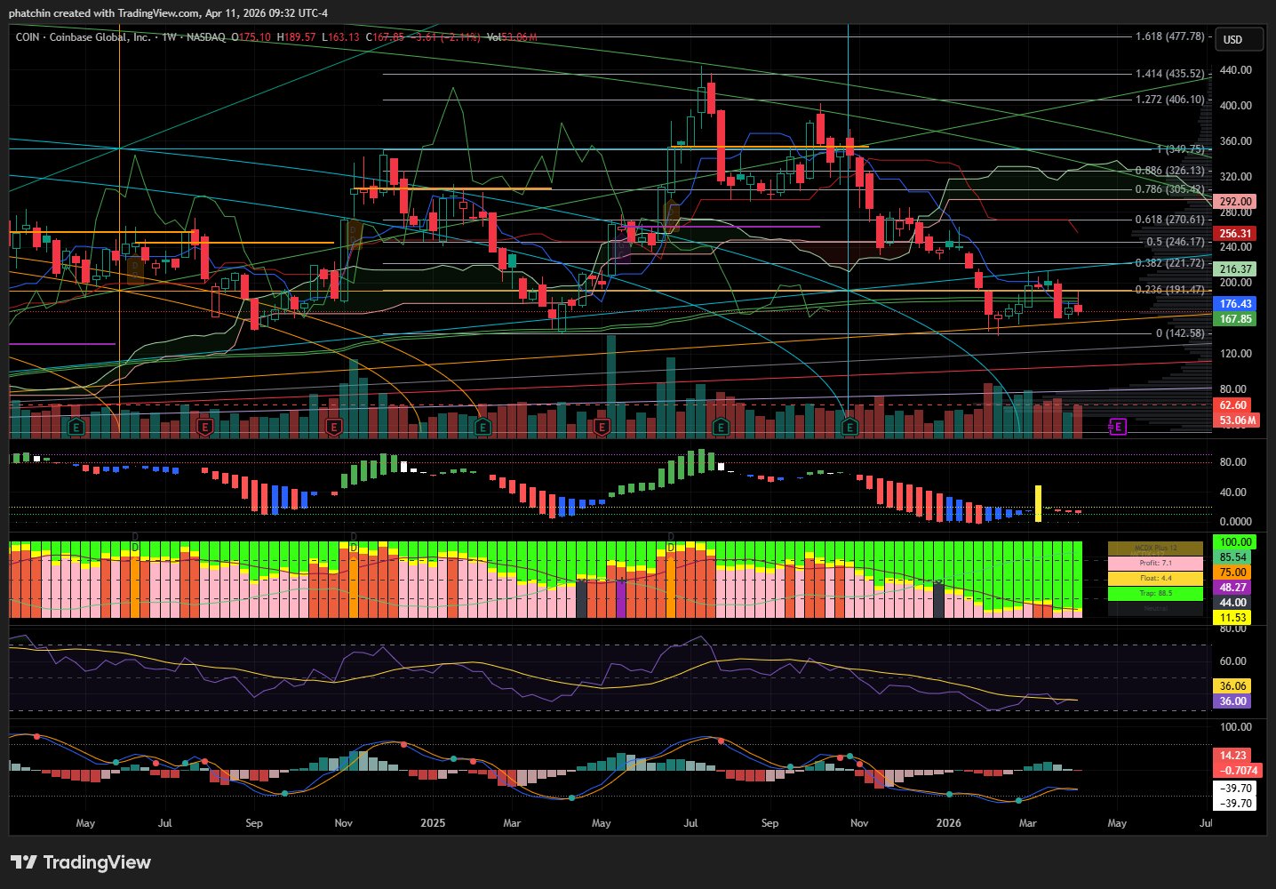The image size is (1276, 889).
Task: Click the TradingView wordmark at bottom left
Action: pyautogui.click(x=97, y=862)
